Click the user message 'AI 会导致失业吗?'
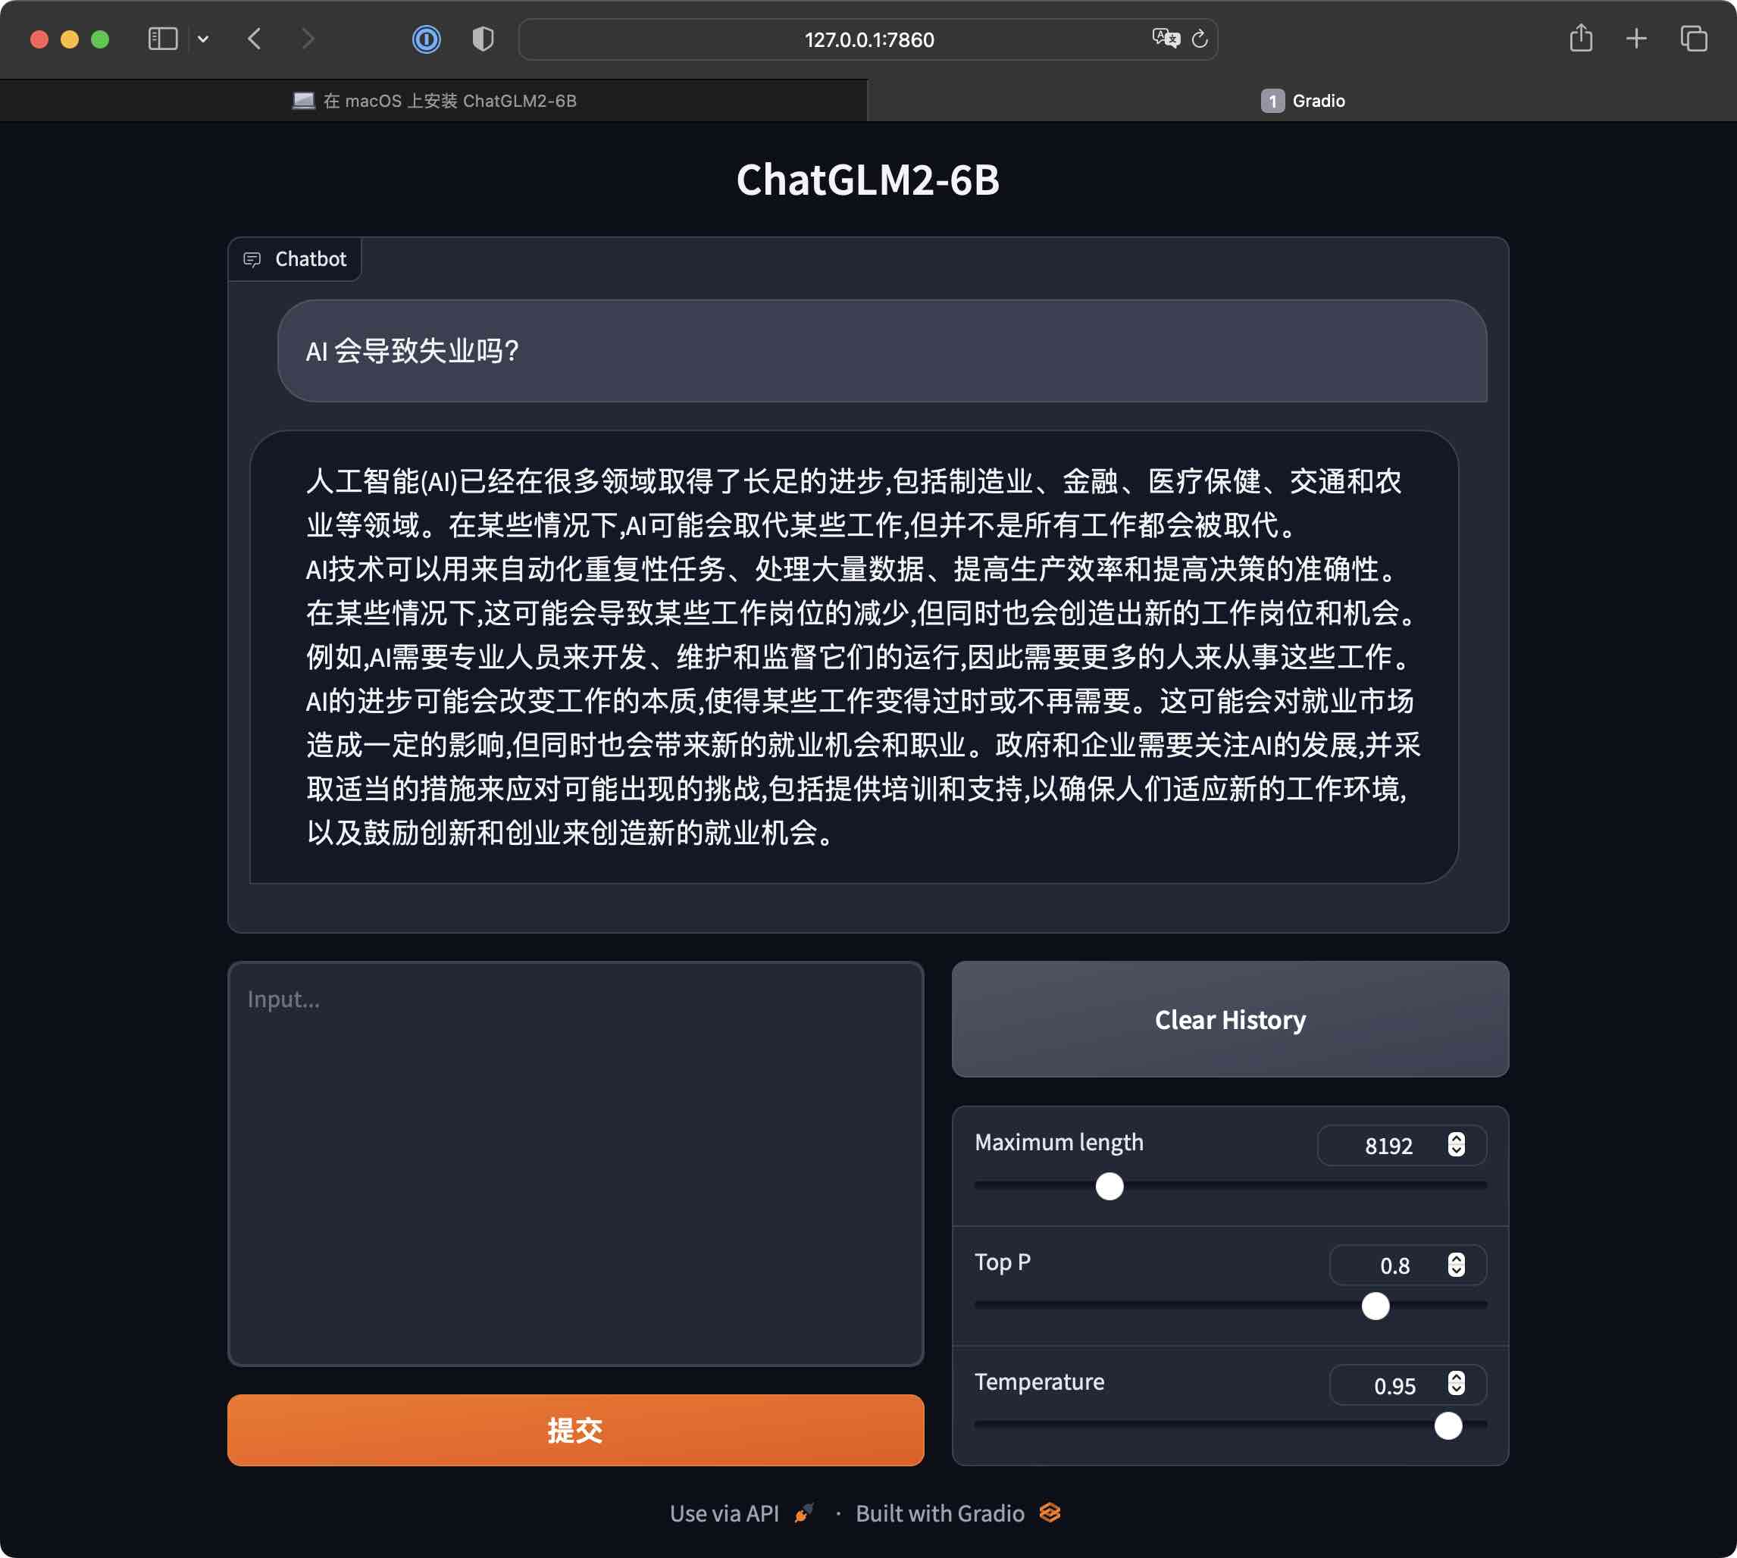Image resolution: width=1737 pixels, height=1558 pixels. pos(882,351)
